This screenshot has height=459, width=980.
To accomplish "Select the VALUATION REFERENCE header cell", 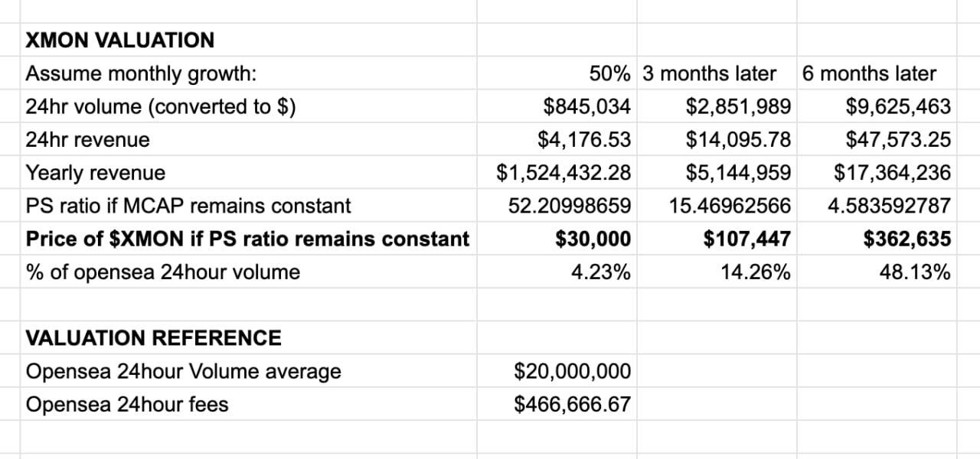I will coord(248,337).
